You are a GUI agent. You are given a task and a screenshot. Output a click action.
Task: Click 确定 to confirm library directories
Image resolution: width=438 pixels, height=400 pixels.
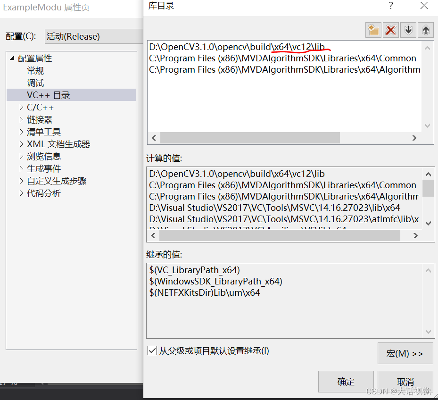tap(346, 382)
